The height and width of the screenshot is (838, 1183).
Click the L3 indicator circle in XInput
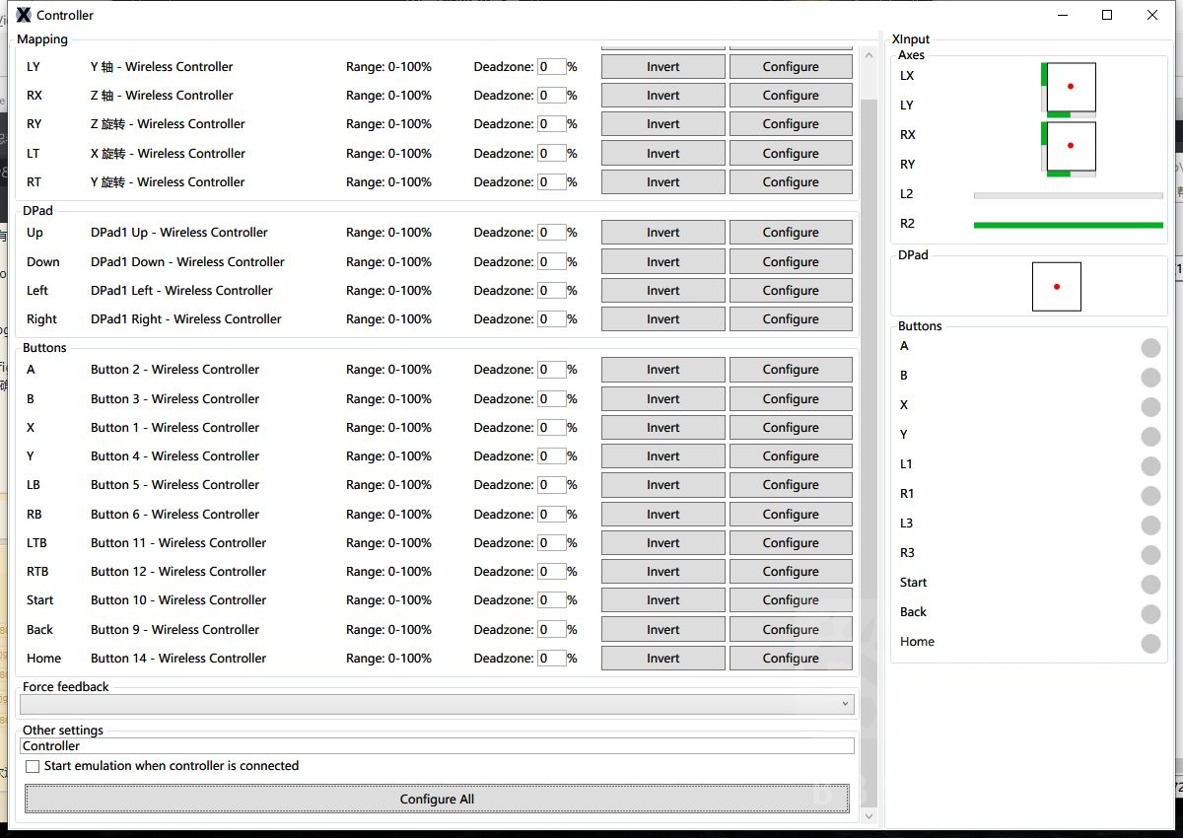(1150, 525)
